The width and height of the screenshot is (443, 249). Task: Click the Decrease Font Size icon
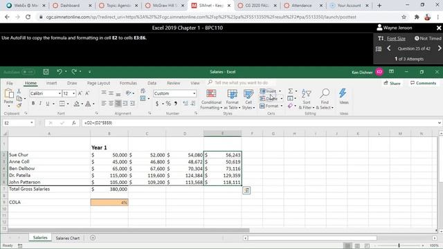pyautogui.click(x=87, y=93)
